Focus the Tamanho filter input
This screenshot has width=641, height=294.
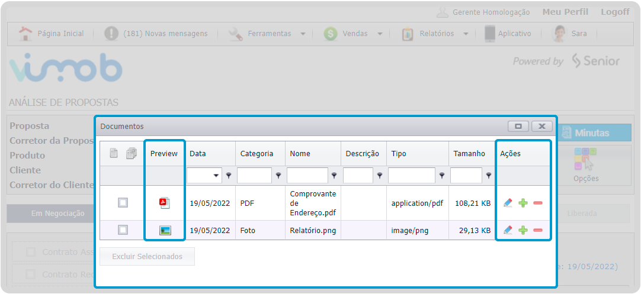point(466,176)
